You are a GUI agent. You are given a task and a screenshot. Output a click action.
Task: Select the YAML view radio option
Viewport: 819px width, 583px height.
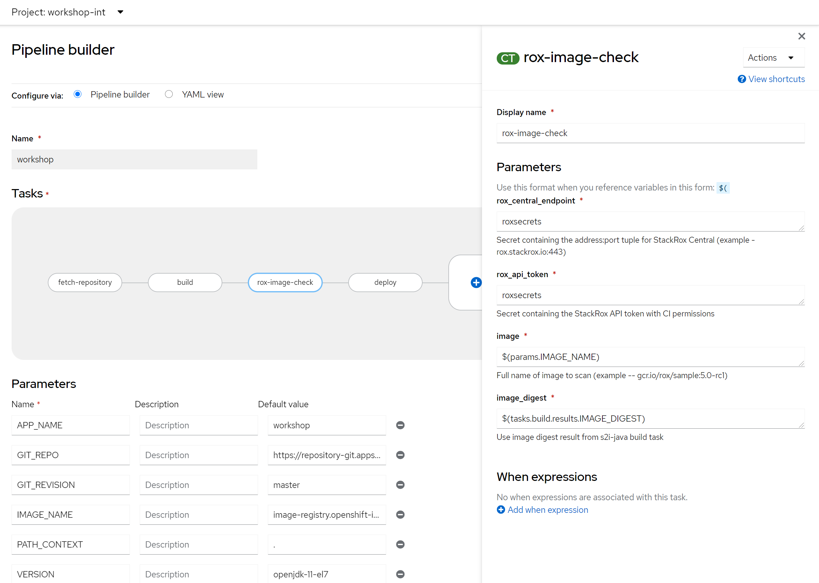point(169,94)
